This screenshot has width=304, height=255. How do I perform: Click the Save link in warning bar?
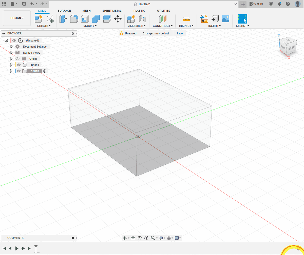pos(179,33)
